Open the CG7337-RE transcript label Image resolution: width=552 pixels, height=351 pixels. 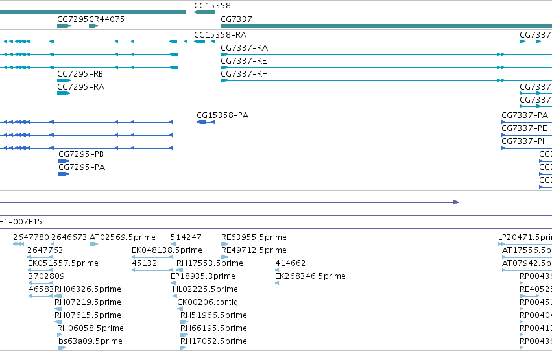click(244, 61)
